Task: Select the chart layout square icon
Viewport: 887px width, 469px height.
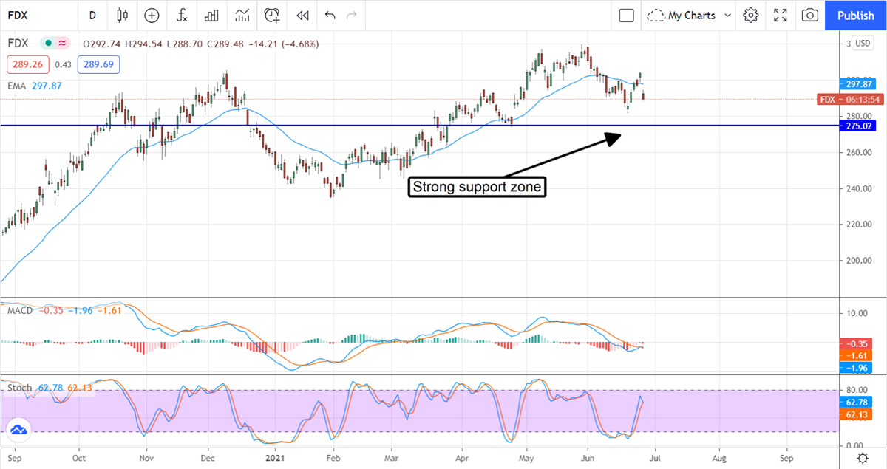Action: [x=626, y=15]
